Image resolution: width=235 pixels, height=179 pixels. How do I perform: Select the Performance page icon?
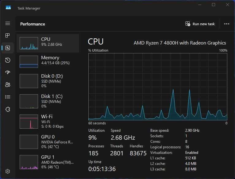point(8,48)
